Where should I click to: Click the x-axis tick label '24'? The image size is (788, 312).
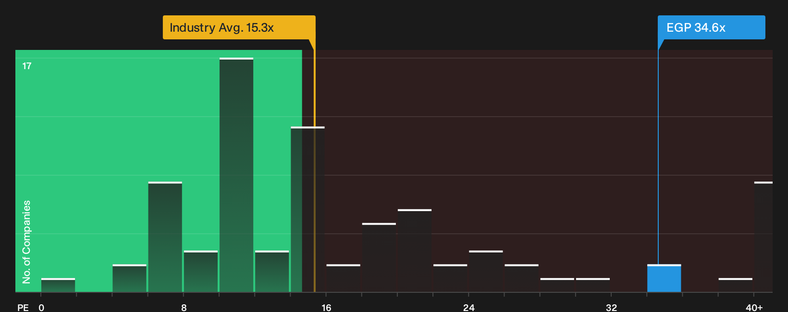coord(469,308)
